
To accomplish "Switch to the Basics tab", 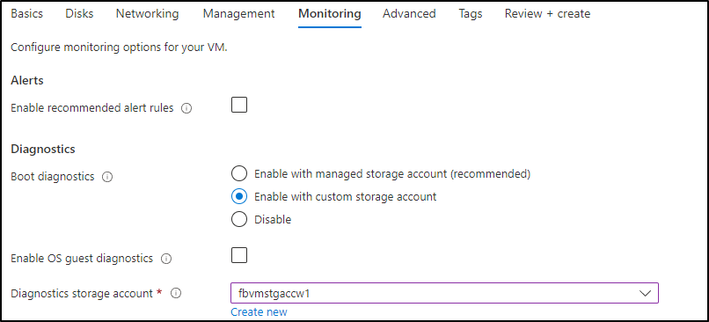I will pyautogui.click(x=26, y=14).
